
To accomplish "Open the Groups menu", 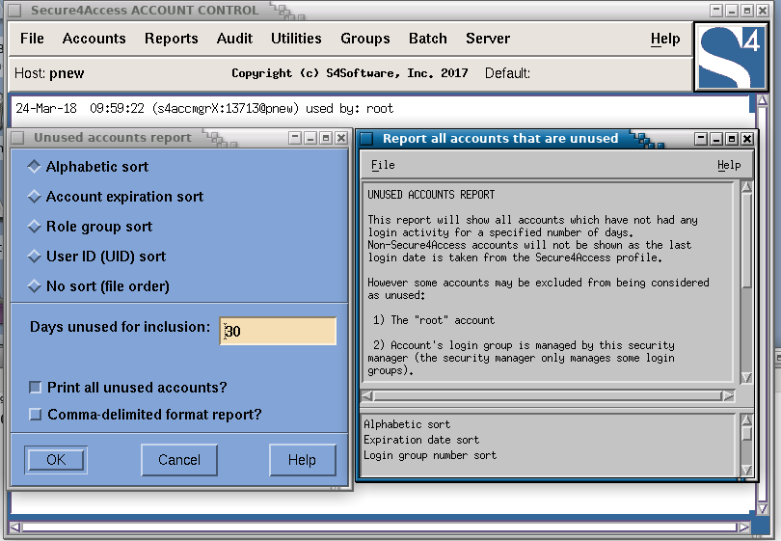I will point(365,39).
